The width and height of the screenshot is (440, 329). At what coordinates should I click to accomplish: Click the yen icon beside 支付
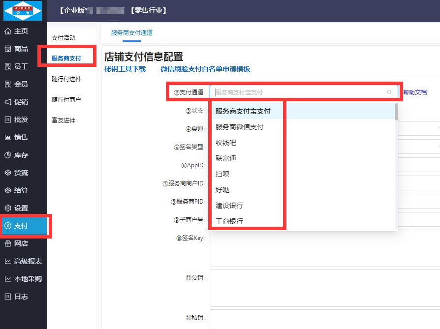pyautogui.click(x=8, y=226)
